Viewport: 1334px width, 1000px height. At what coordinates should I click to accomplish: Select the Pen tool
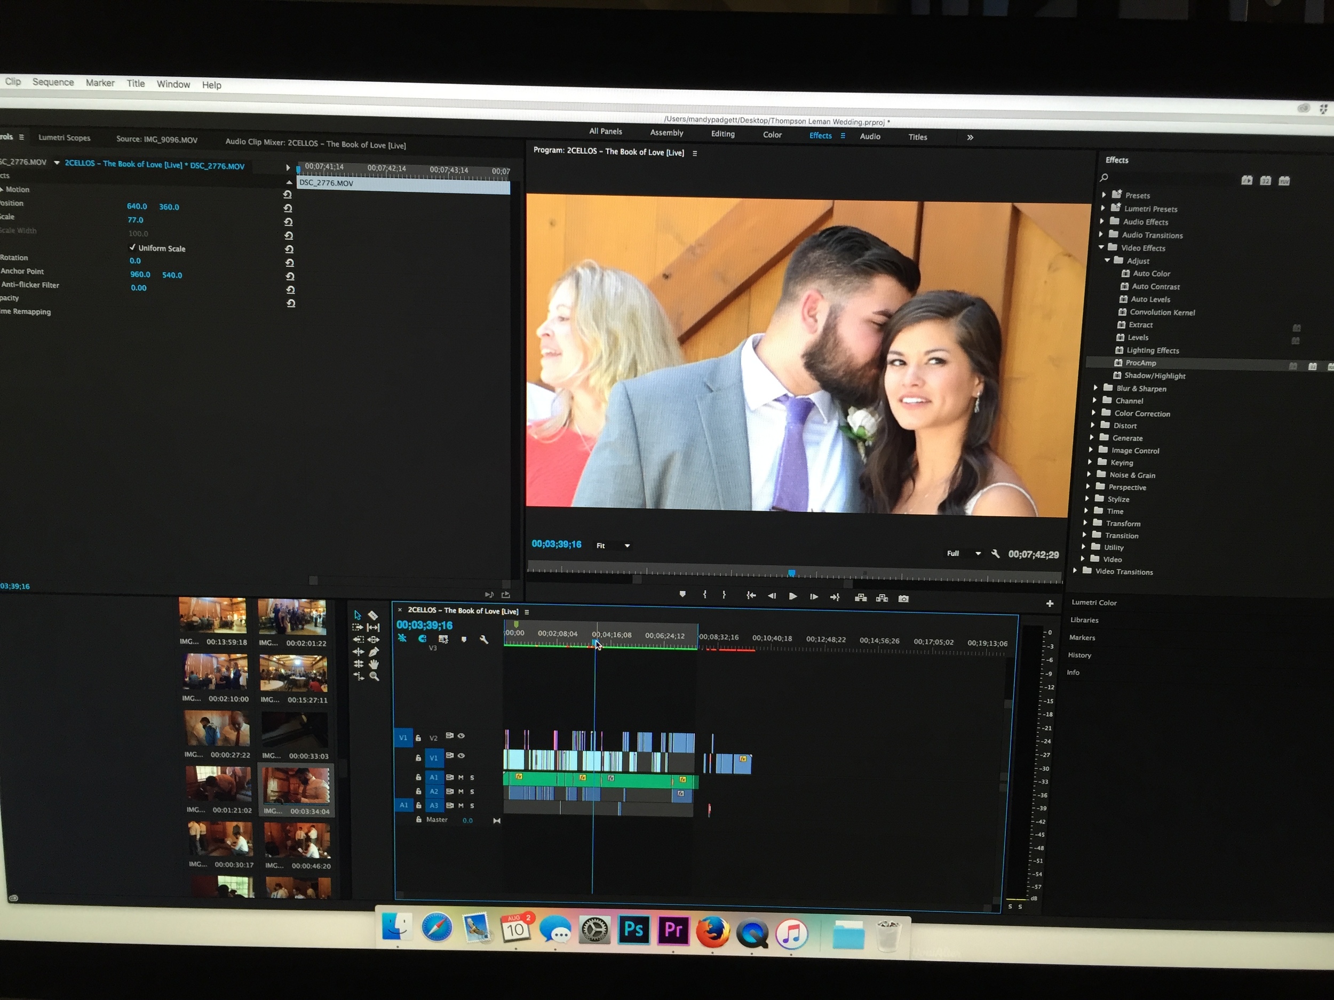(374, 652)
